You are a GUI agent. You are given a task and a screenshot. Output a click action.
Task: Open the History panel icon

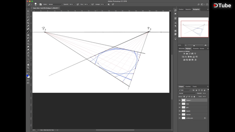(176, 10)
